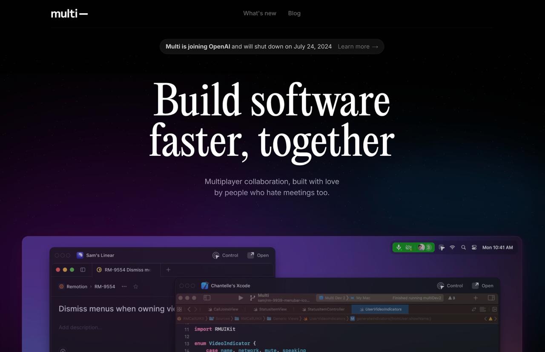Click the RMCallUIKit root breadcrumb in Xcode
Image resolution: width=545 pixels, height=352 pixels.
(x=191, y=318)
